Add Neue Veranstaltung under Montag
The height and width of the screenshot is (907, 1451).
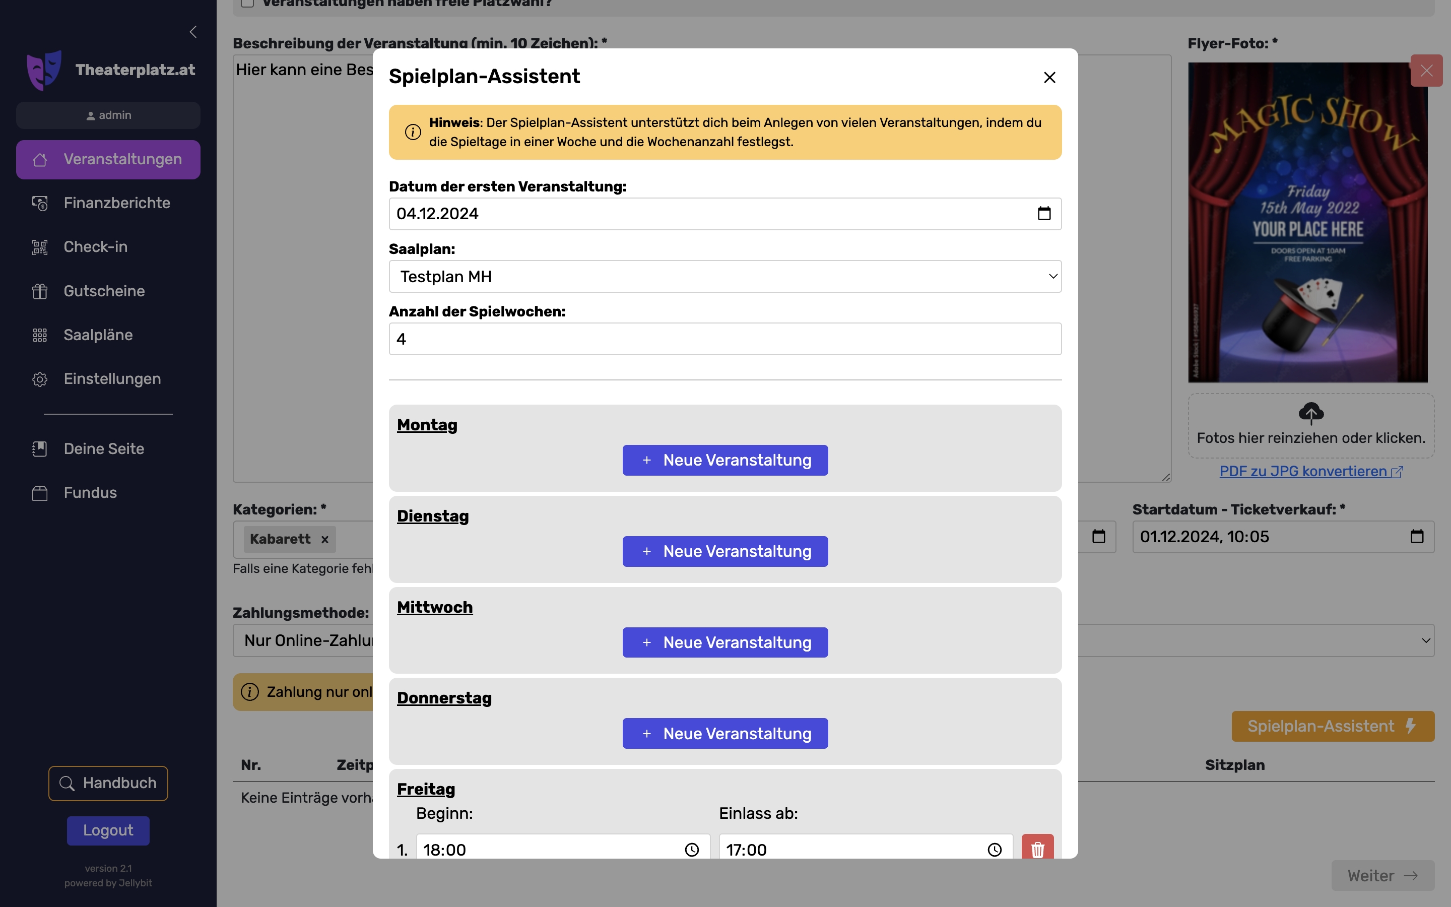(x=725, y=460)
